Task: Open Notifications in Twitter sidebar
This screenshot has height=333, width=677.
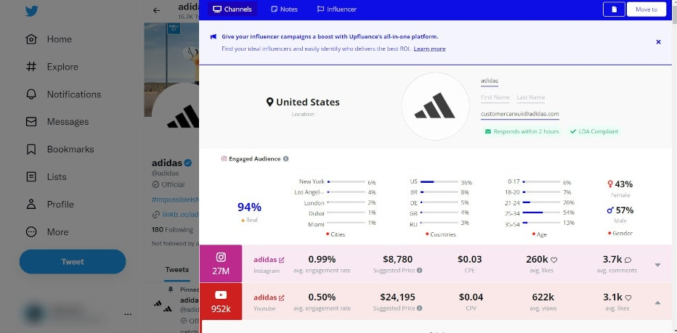Action: (63, 94)
